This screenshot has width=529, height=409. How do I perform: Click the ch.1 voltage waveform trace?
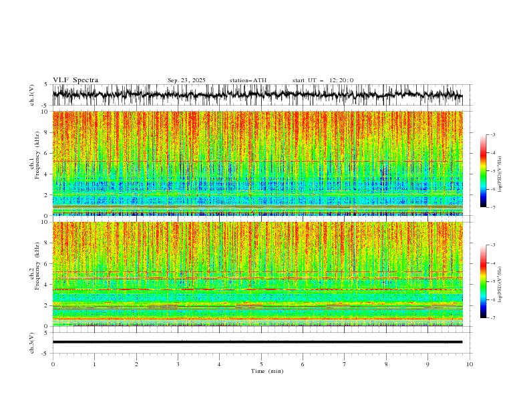click(257, 95)
